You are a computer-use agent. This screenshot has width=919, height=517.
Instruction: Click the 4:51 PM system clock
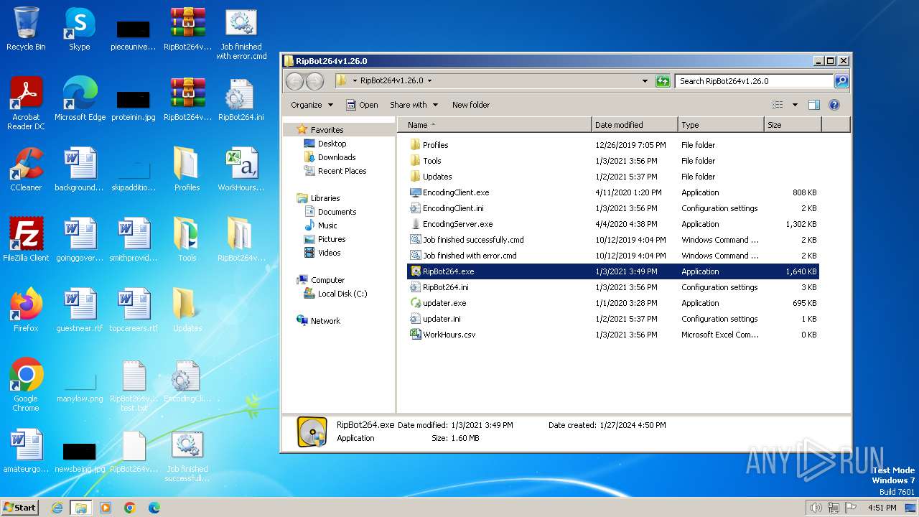[x=882, y=508]
